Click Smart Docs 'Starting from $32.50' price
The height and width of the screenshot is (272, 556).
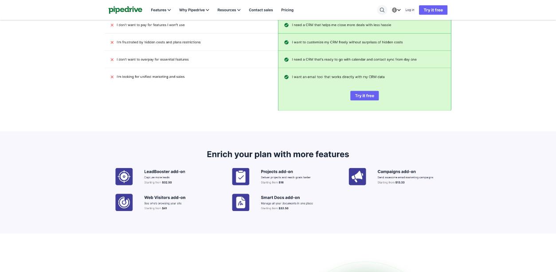[274, 208]
